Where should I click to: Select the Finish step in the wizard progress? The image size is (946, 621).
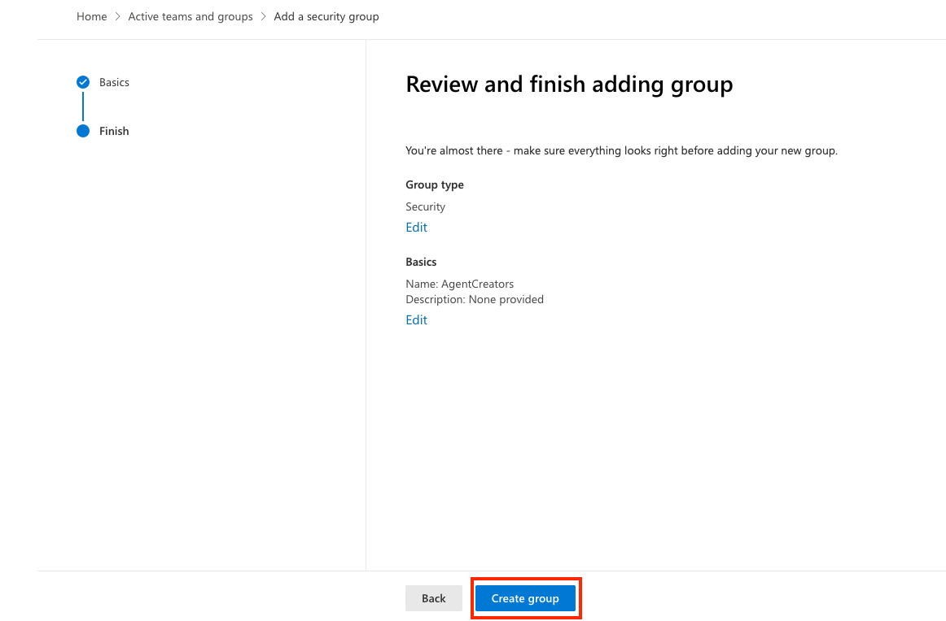tap(114, 131)
